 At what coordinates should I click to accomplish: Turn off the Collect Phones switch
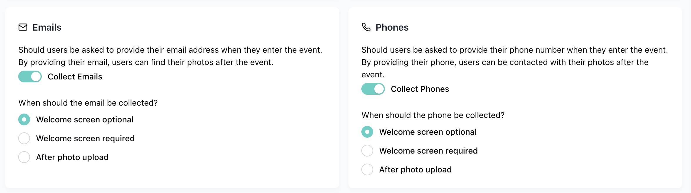[373, 89]
